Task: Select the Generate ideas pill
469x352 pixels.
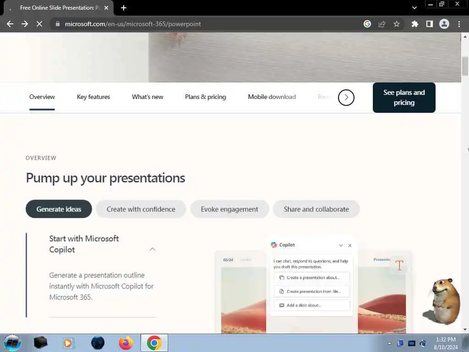Action: coord(59,209)
